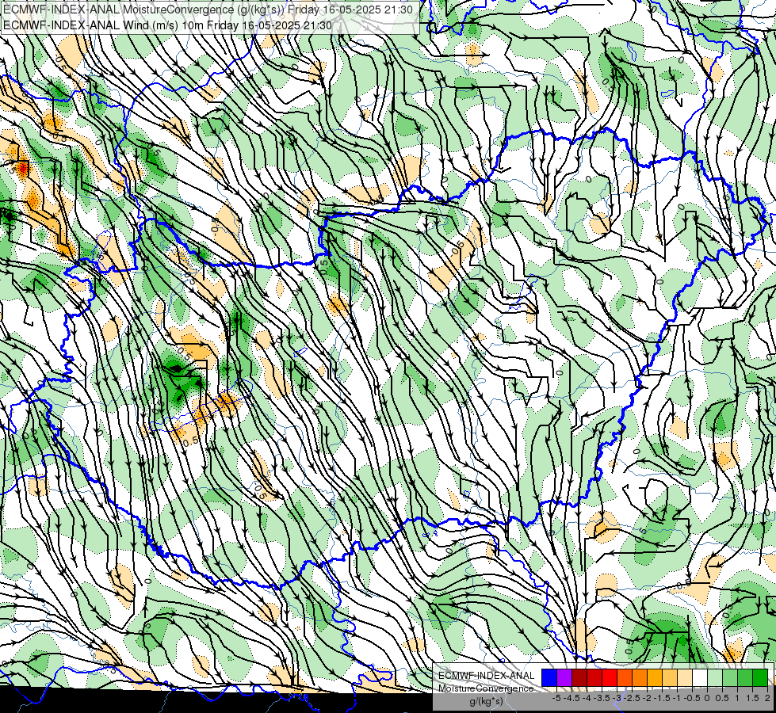Select the amber swatch between -2 and -1.5
Image resolution: width=776 pixels, height=713 pixels.
click(654, 677)
